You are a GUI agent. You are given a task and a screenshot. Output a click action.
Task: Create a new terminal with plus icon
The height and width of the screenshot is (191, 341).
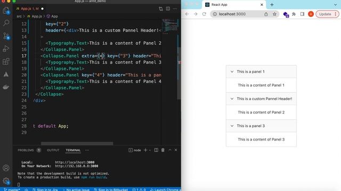(x=145, y=150)
